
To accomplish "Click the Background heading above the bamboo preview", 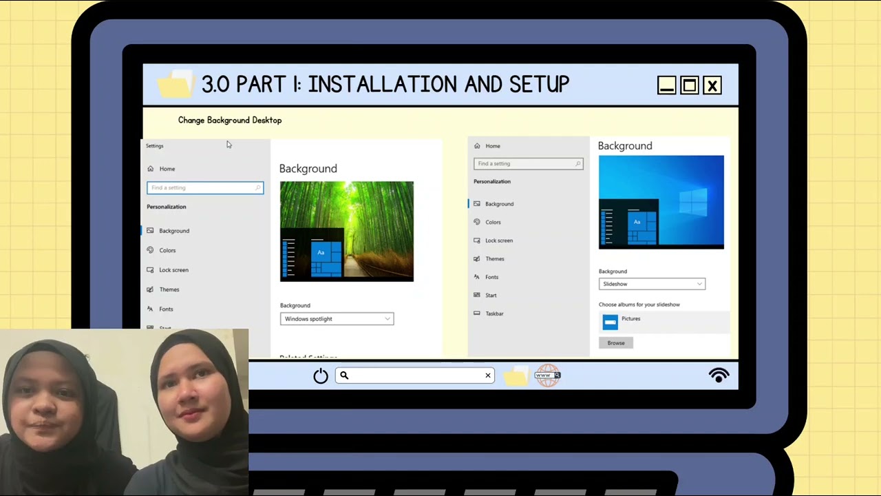I will click(x=308, y=169).
